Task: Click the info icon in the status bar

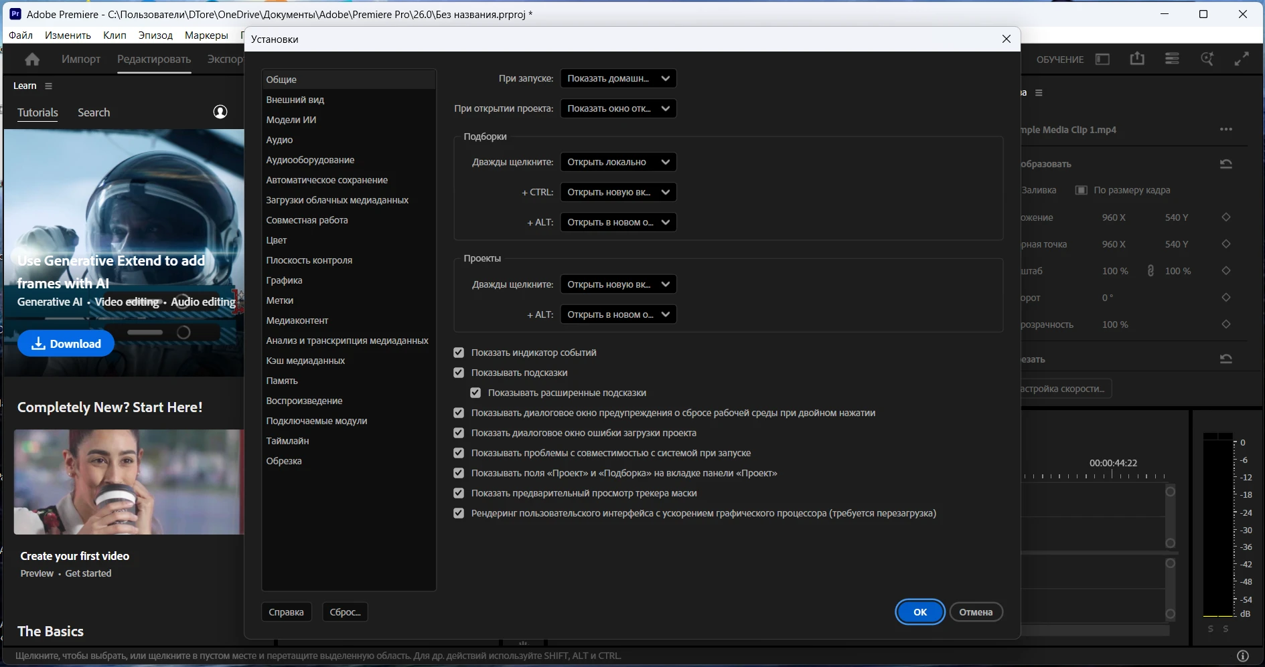Action: click(1243, 656)
